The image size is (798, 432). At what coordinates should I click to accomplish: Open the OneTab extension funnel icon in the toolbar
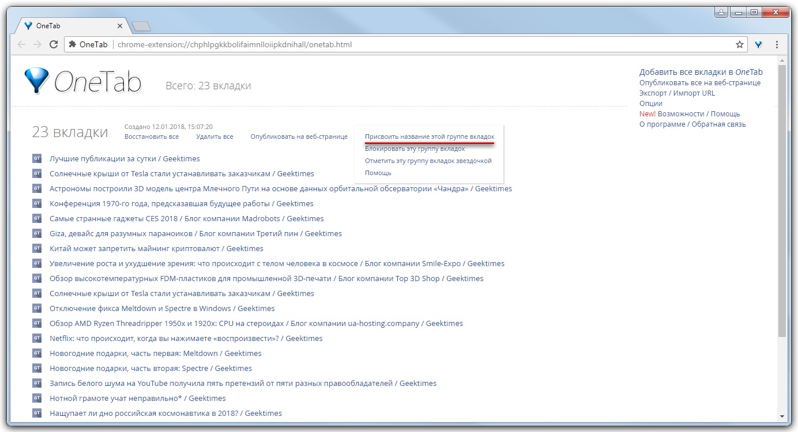pyautogui.click(x=759, y=44)
